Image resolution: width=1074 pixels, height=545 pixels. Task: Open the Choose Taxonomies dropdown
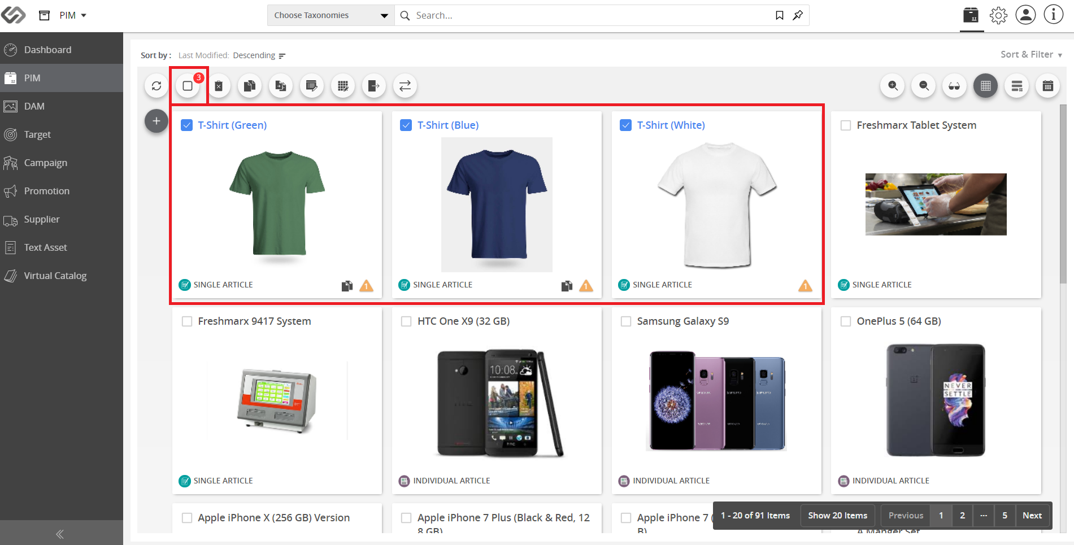331,15
